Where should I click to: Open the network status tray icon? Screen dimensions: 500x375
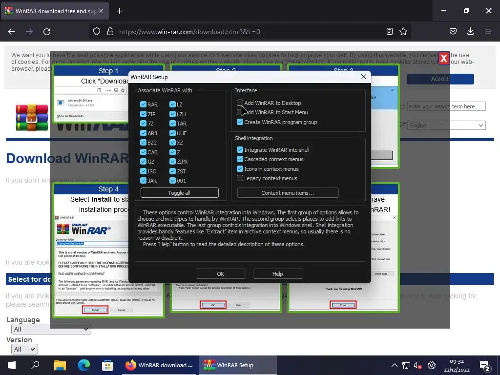[406, 365]
